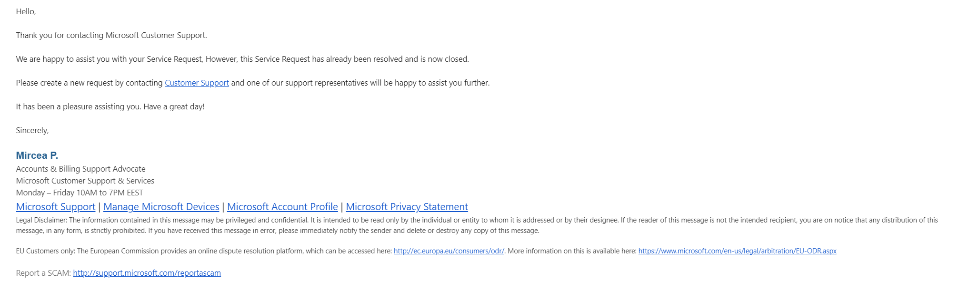Click the 'Sincerely,' closing text
Image resolution: width=959 pixels, height=290 pixels.
[32, 130]
